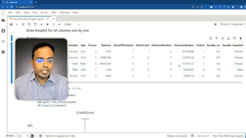The width and height of the screenshot is (246, 138).
Task: Click the Python 3 (ipykernel) | Idle status
Action: pyautogui.click(x=60, y=136)
